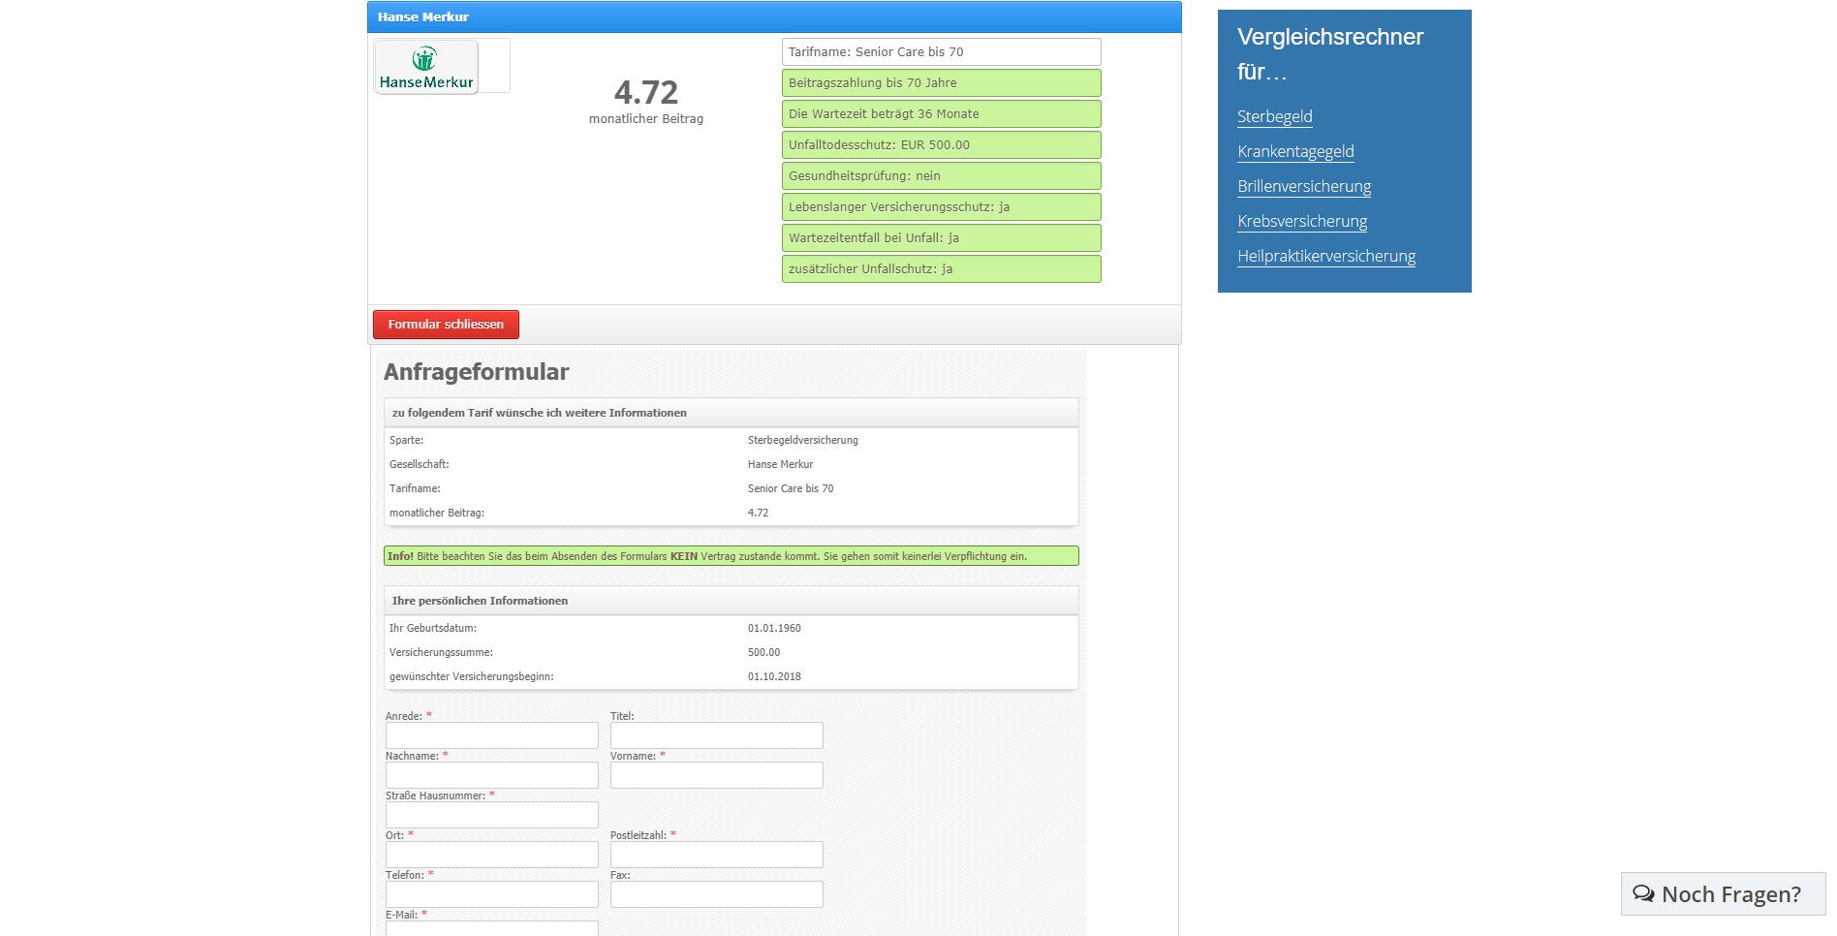
Task: Click the Vergleichsrechner für… sidebar title
Action: tap(1330, 54)
